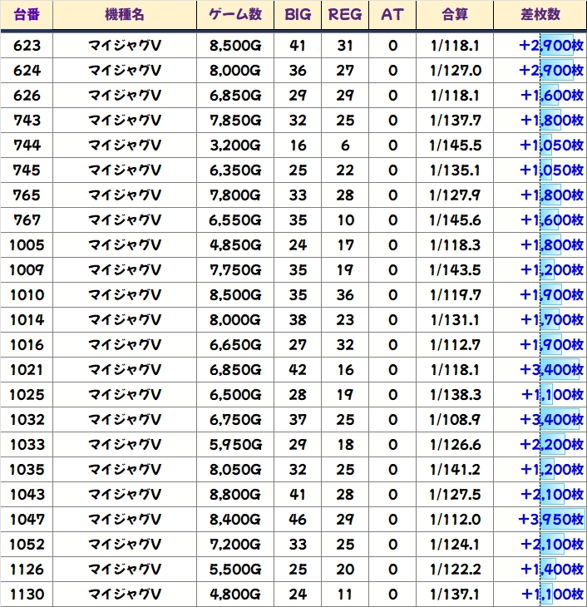
Task: Click the 台番 column header
Action: tap(27, 15)
